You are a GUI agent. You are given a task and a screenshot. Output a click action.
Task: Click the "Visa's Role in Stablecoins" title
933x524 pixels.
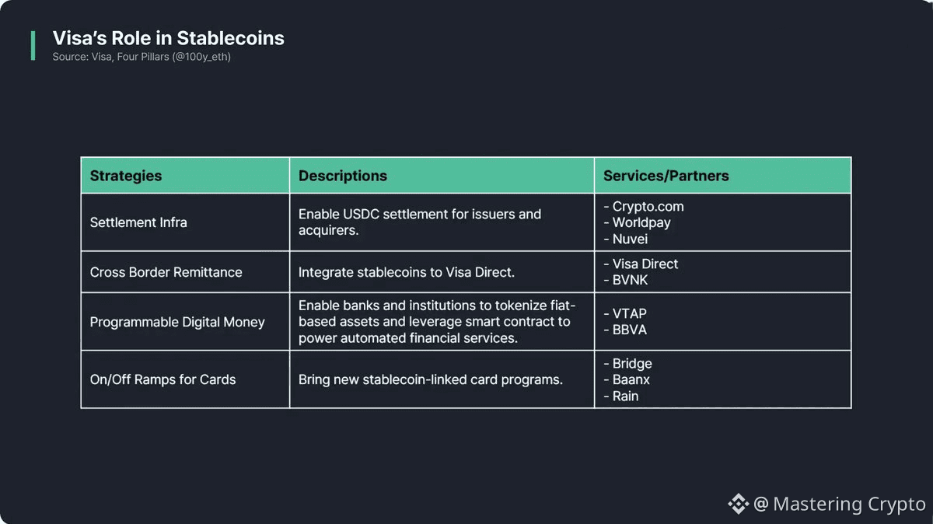(168, 38)
